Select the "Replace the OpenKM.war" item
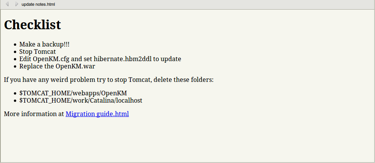Viewport: 375px width, 163px height. tap(57, 66)
